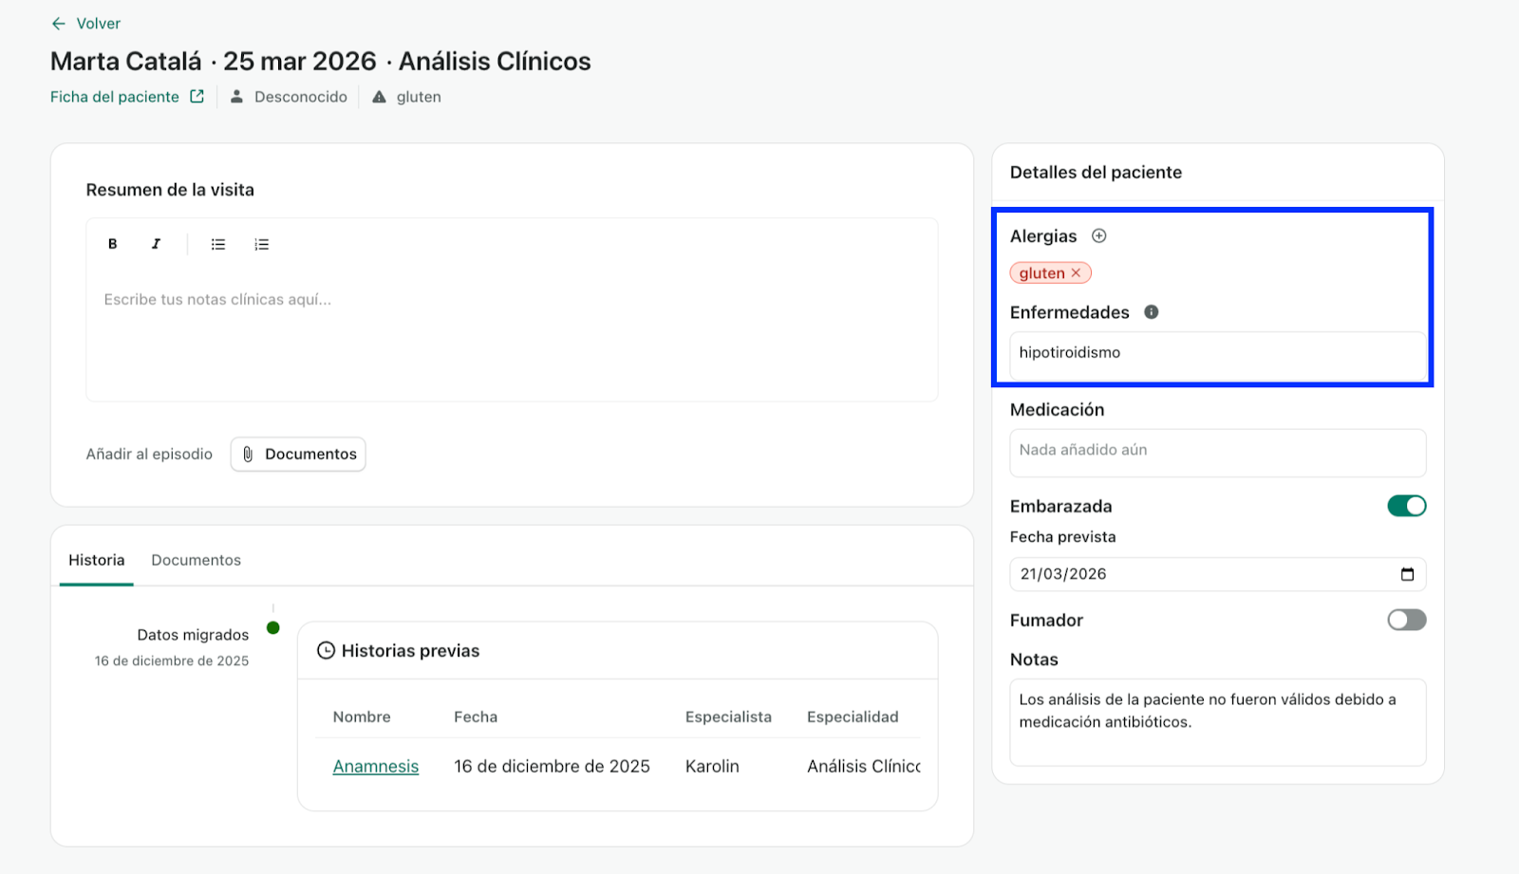
Task: Select the Karolin specialist cell
Action: click(712, 766)
